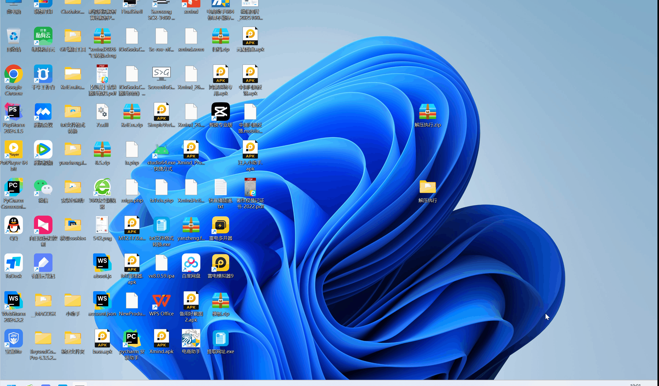The image size is (659, 386).
Task: Select the 解压执行 folder on the right
Action: (427, 188)
